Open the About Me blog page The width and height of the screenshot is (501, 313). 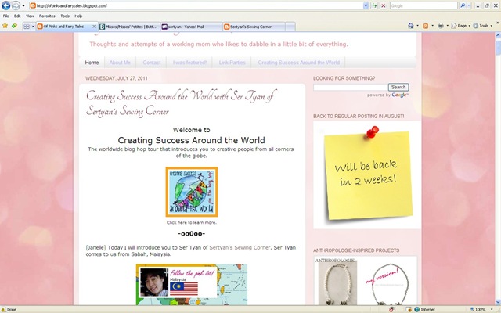[x=120, y=63]
